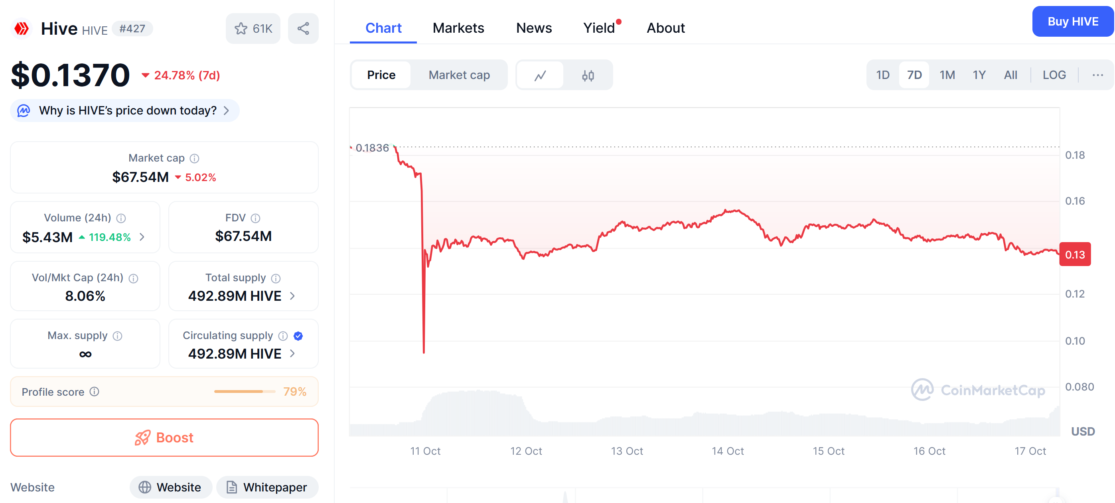Click the Market cap info icon
Screen dimensions: 1115x503
195,158
